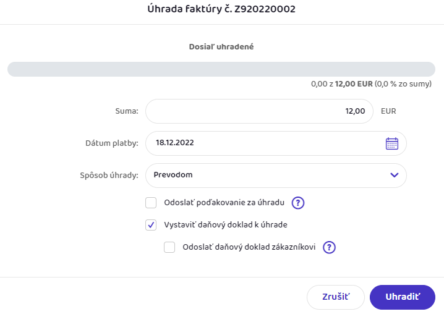The width and height of the screenshot is (444, 314).
Task: Click the Úhrada faktúry dialog title
Action: (x=222, y=9)
